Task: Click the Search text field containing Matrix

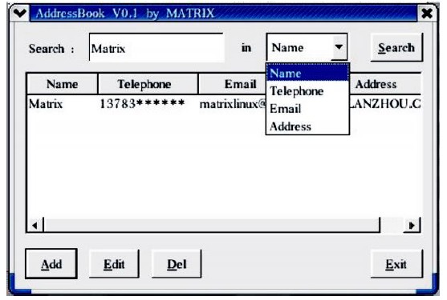Action: [x=156, y=47]
